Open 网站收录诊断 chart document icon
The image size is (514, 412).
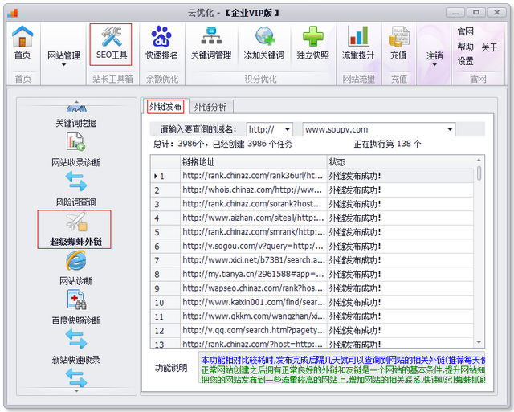coord(75,141)
